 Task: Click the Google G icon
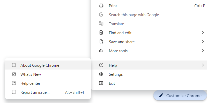click(x=101, y=15)
